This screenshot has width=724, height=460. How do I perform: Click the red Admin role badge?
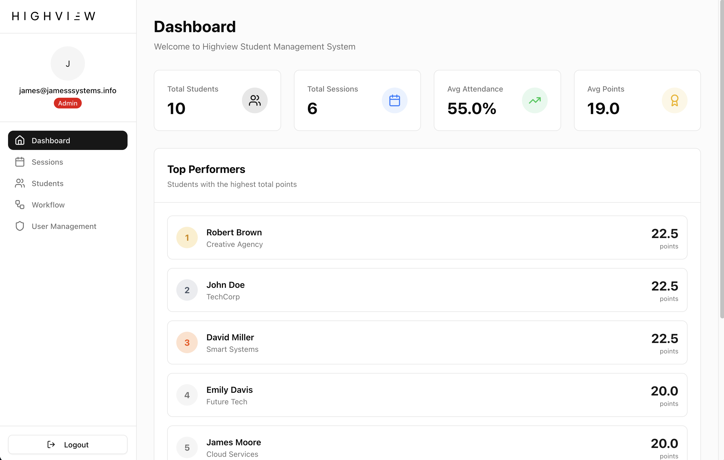[x=68, y=103]
